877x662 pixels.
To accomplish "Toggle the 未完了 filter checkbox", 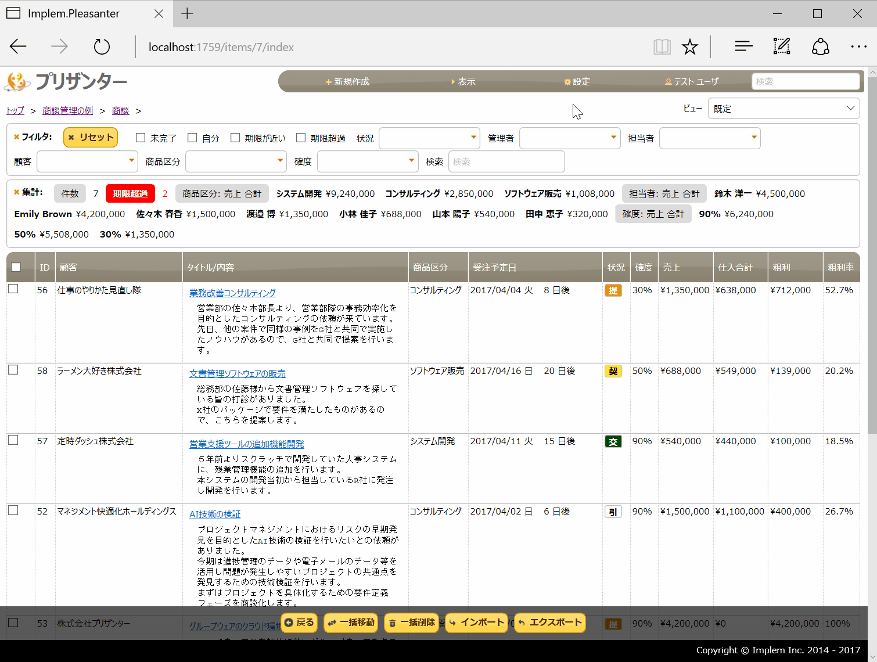I will [x=140, y=138].
